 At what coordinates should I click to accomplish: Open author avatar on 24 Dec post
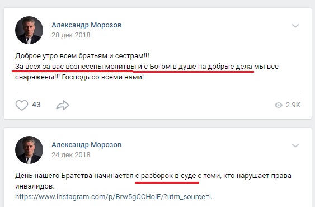point(29,150)
